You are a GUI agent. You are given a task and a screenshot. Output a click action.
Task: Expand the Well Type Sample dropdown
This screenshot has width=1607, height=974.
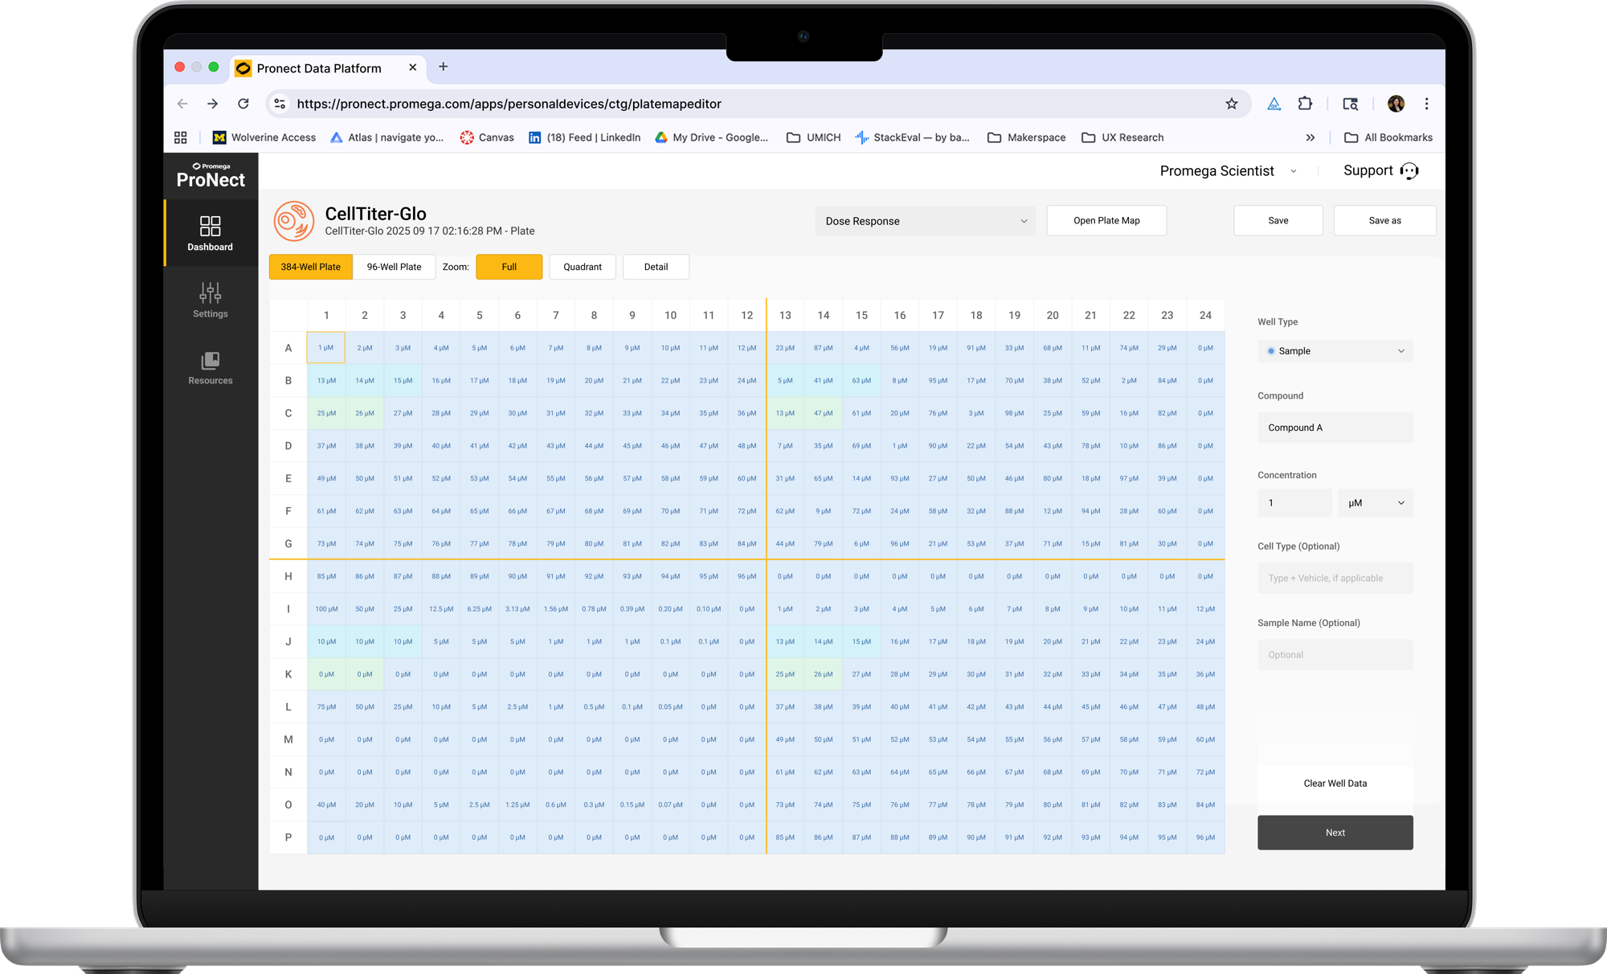(1335, 351)
